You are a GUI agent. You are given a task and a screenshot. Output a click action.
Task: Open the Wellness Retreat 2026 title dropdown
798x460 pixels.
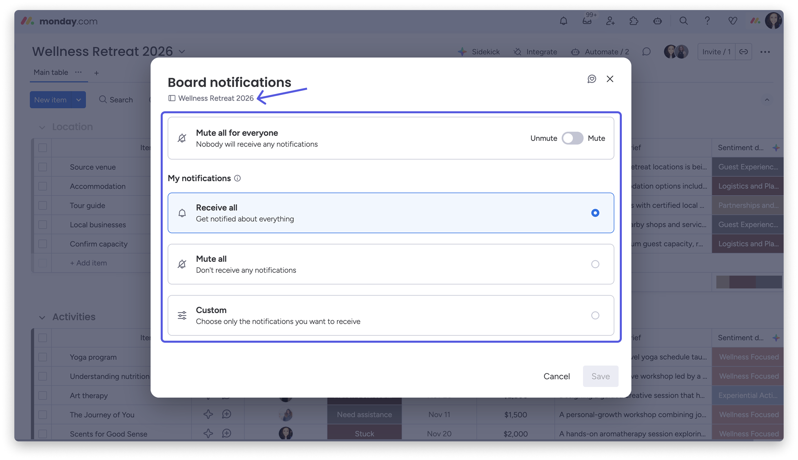182,52
